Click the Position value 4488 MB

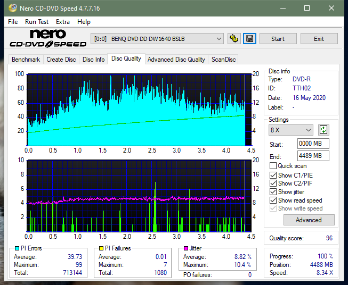tap(321, 265)
